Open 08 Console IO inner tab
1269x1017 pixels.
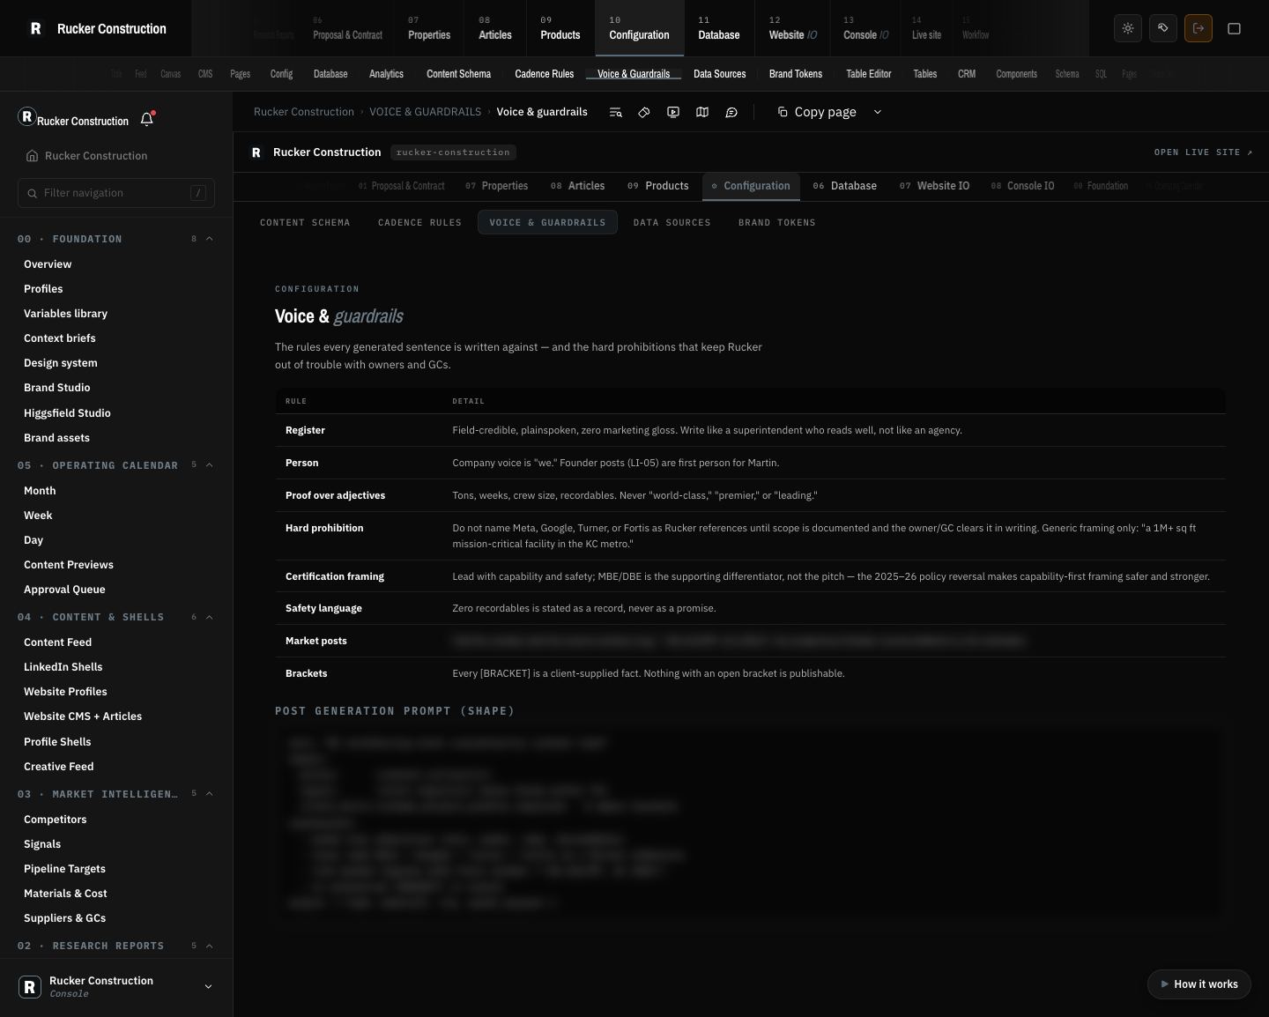[1022, 186]
